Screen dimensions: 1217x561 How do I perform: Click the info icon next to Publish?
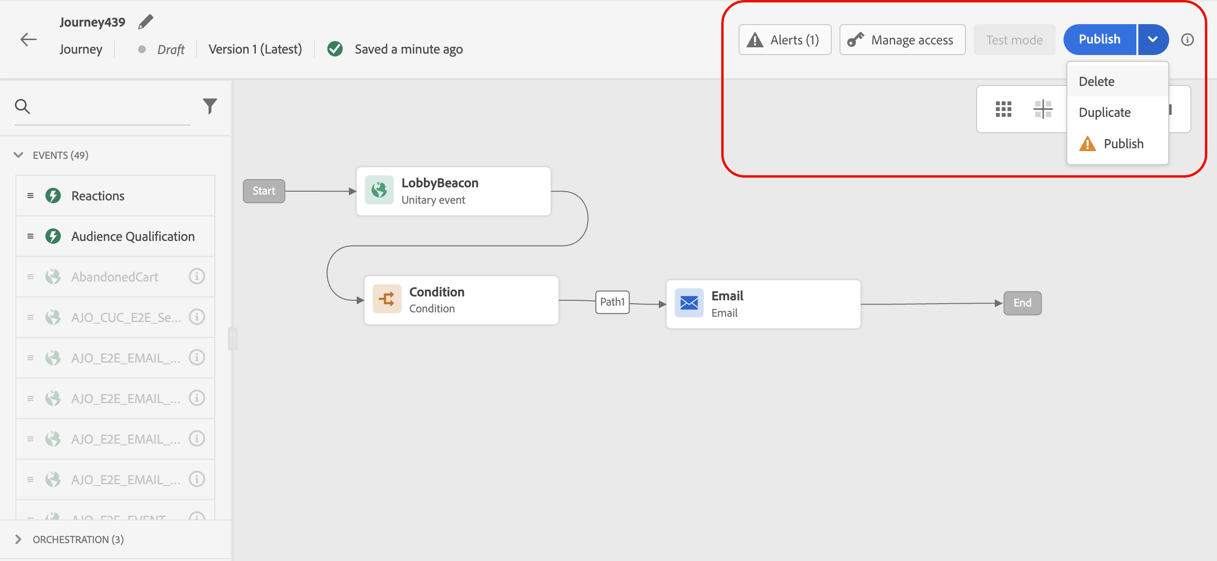point(1188,40)
